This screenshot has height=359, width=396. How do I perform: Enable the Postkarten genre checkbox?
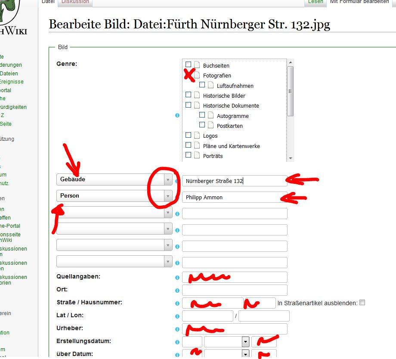click(x=202, y=125)
